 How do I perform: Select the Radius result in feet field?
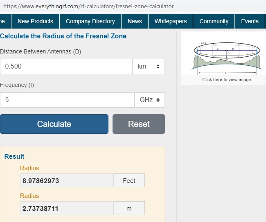(67, 180)
